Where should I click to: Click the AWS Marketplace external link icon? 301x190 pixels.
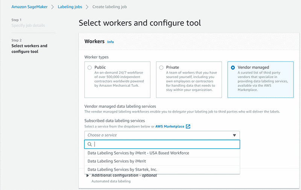188,127
